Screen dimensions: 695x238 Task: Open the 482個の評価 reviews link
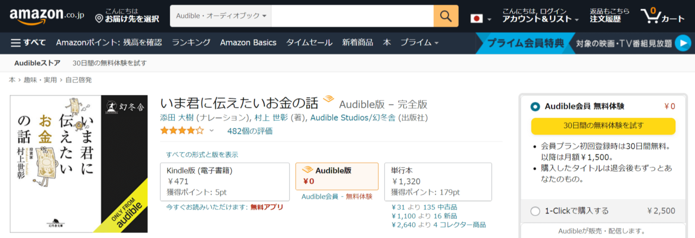(x=250, y=131)
